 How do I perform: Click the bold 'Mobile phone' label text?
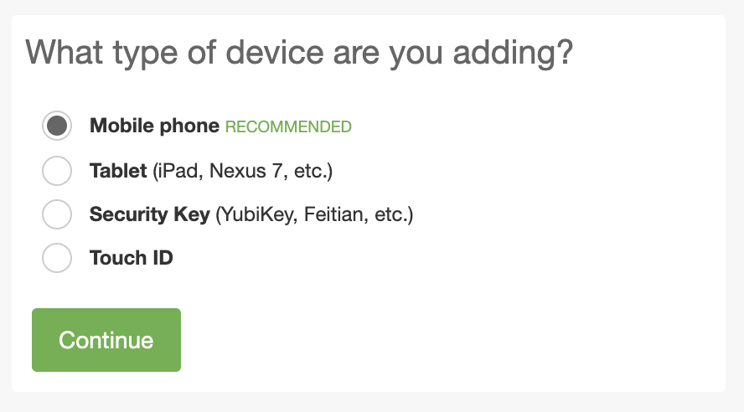point(154,126)
